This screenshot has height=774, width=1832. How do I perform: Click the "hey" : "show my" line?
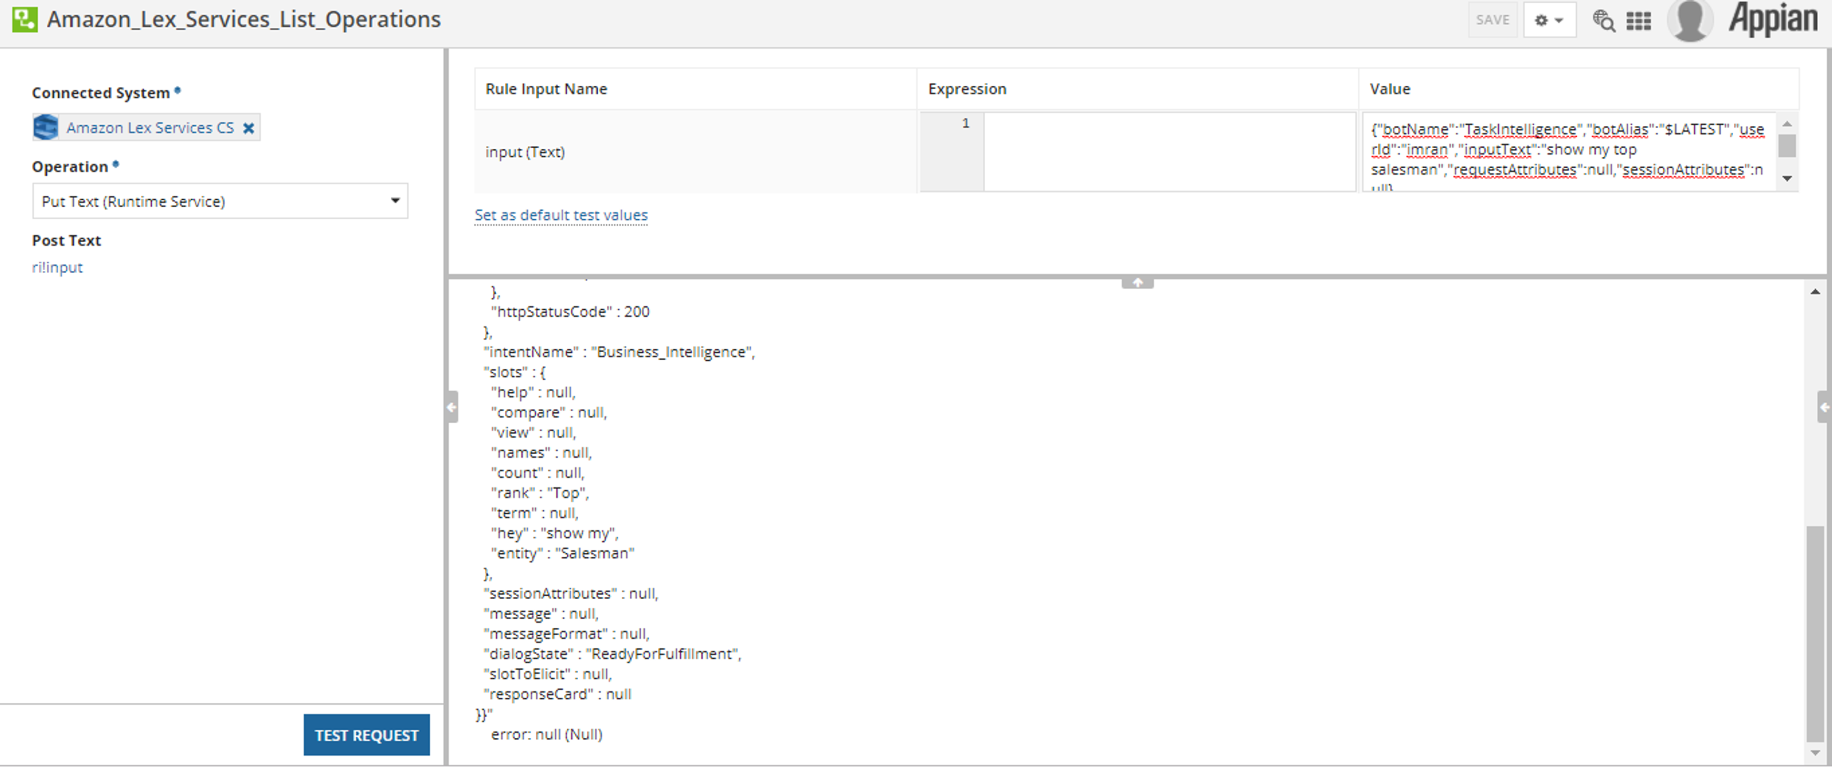coord(554,533)
